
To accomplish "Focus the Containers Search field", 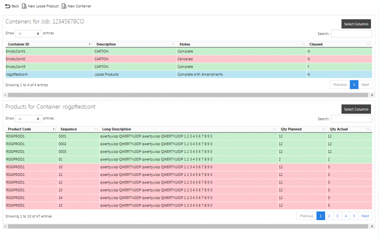I will [351, 34].
